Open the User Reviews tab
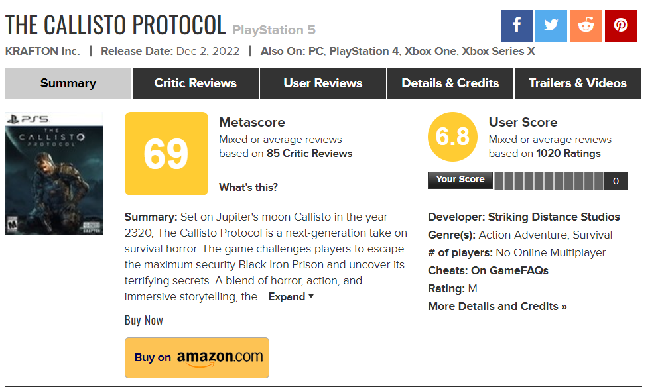660x387 pixels. pos(323,83)
